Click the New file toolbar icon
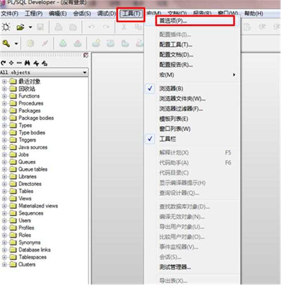Screen dimensions: 281x285 tap(6, 27)
